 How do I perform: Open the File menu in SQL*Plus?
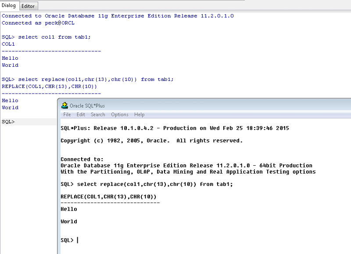pos(68,114)
